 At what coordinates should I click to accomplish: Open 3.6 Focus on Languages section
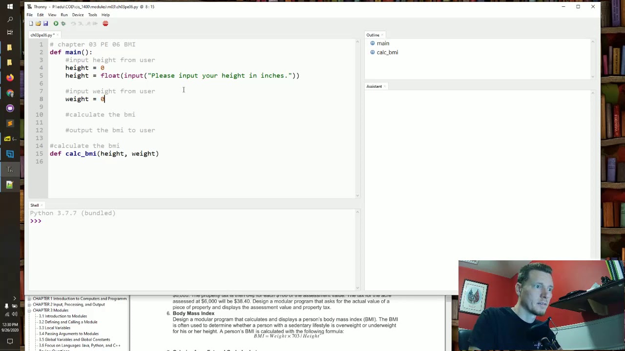(x=80, y=346)
